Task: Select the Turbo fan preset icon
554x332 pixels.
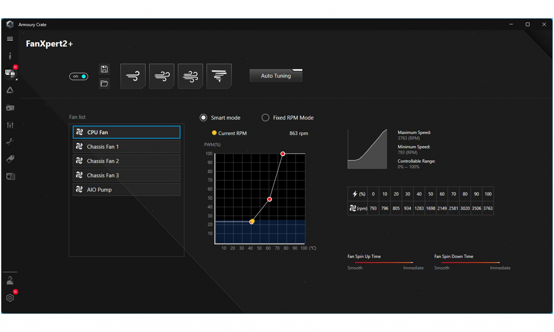Action: coord(190,76)
